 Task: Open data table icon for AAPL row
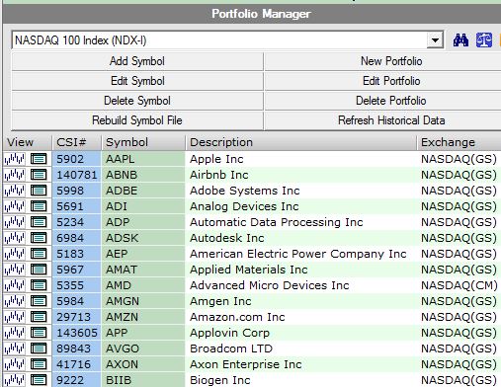tap(39, 159)
